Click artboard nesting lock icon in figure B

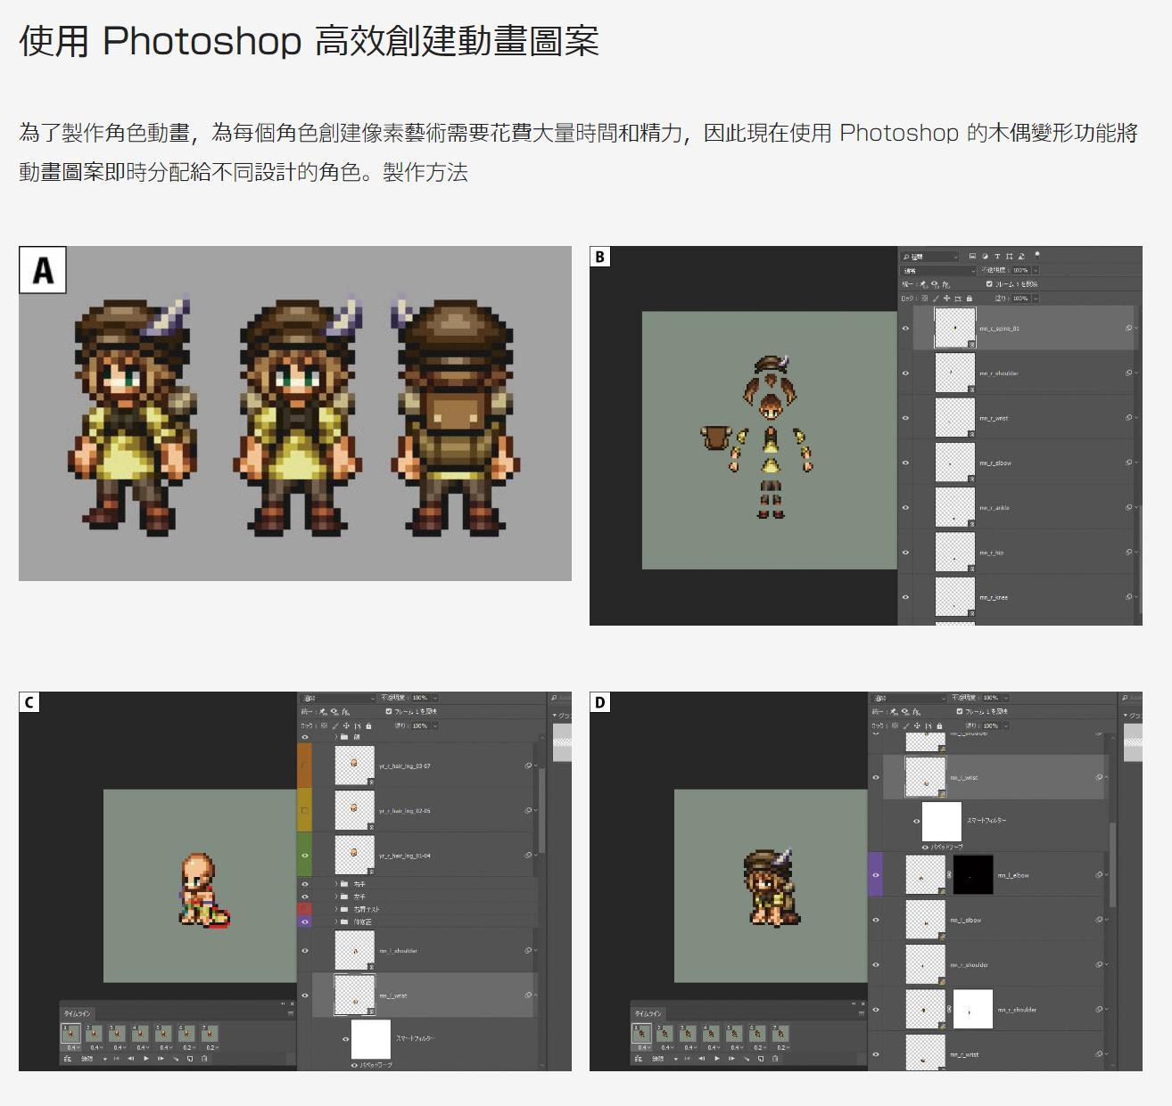pyautogui.click(x=958, y=299)
